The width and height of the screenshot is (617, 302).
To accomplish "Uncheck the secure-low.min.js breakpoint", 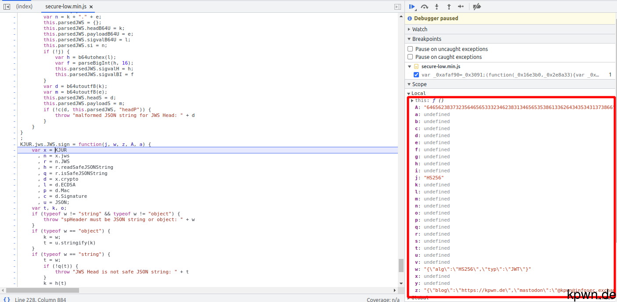I will [417, 74].
